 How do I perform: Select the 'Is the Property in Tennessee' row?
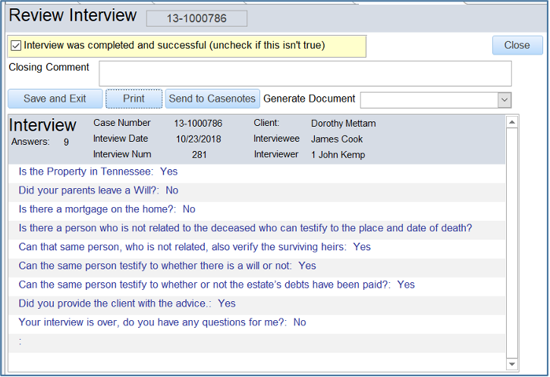click(98, 172)
